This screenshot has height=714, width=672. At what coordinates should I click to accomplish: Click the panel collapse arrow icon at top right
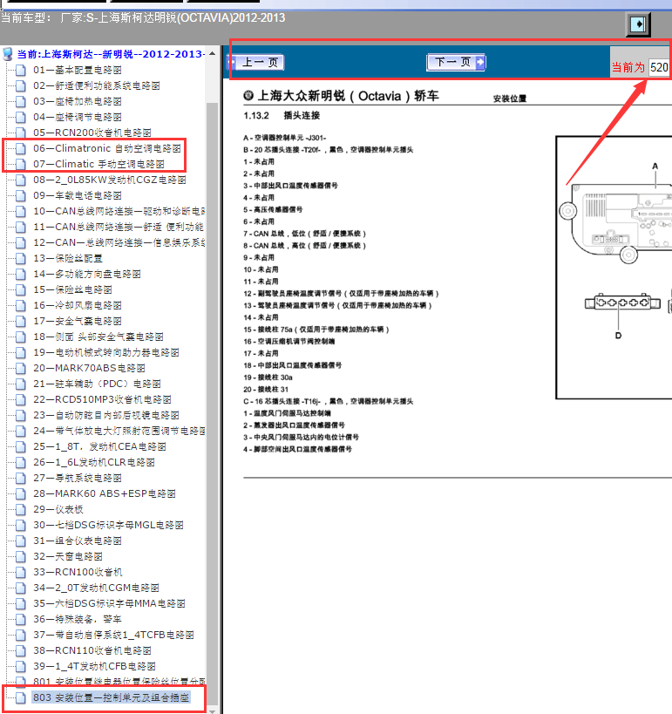pyautogui.click(x=638, y=24)
